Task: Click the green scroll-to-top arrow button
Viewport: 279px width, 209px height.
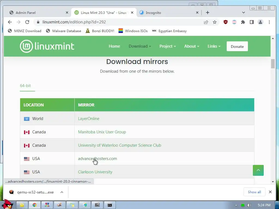Action: (x=258, y=170)
